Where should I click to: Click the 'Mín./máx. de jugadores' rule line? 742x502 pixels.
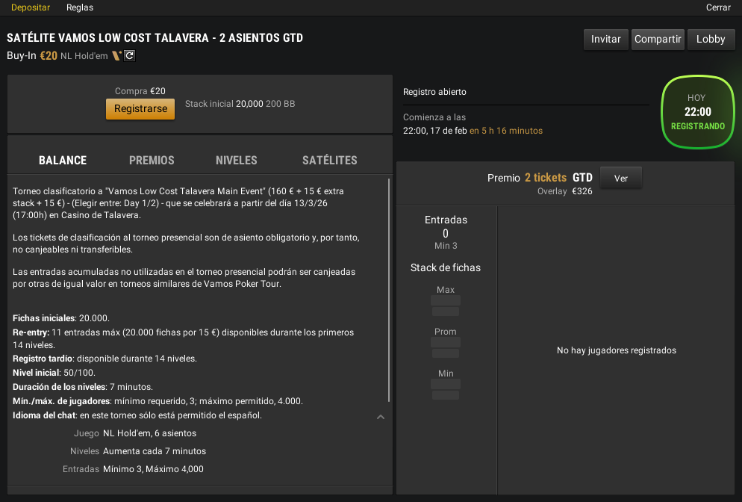tap(158, 401)
